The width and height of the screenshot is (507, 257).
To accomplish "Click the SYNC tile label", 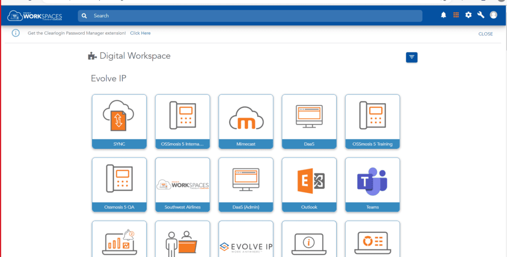I will pyautogui.click(x=119, y=144).
